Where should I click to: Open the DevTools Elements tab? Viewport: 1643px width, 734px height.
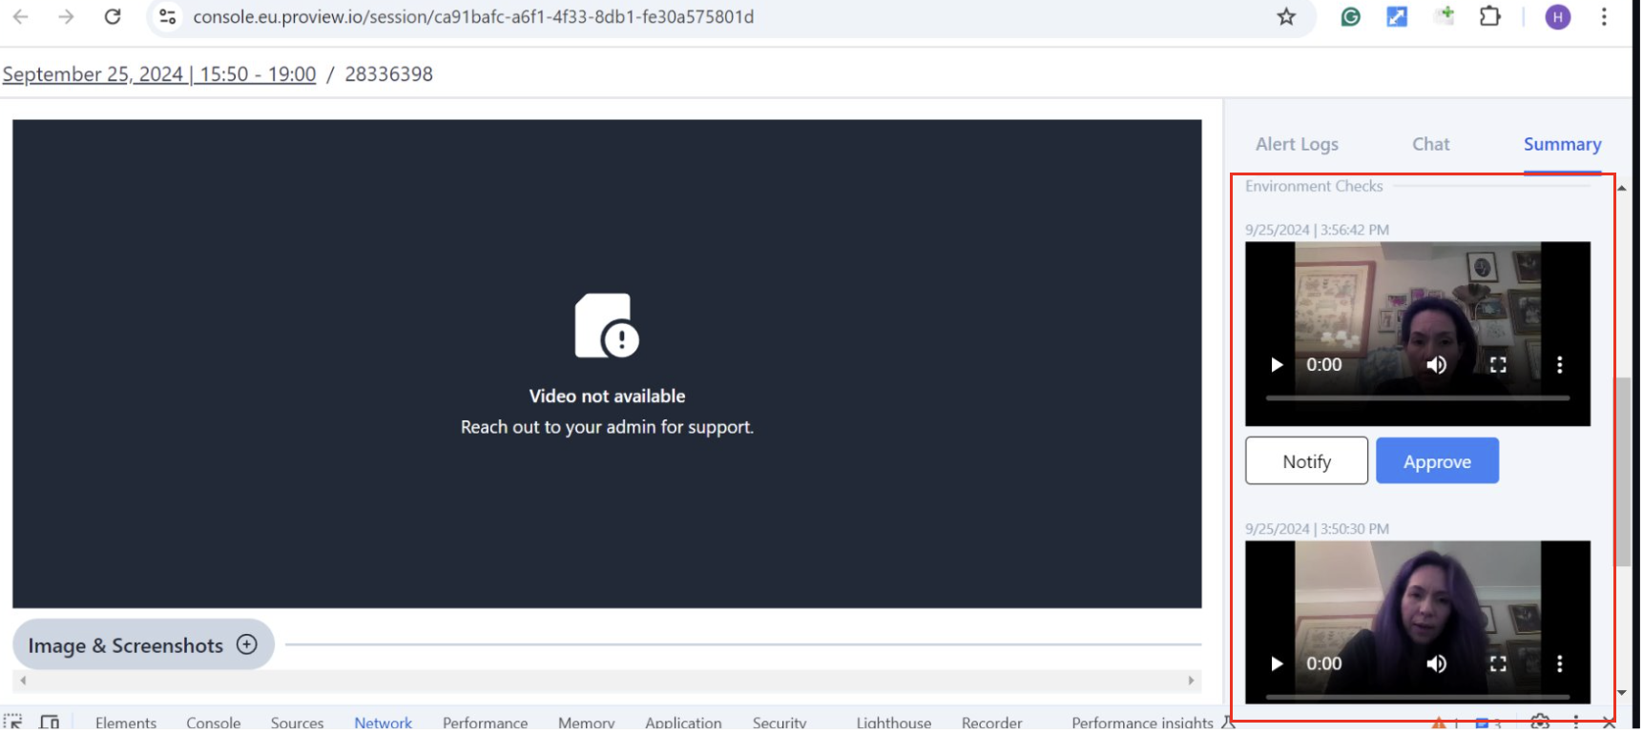[x=126, y=723]
